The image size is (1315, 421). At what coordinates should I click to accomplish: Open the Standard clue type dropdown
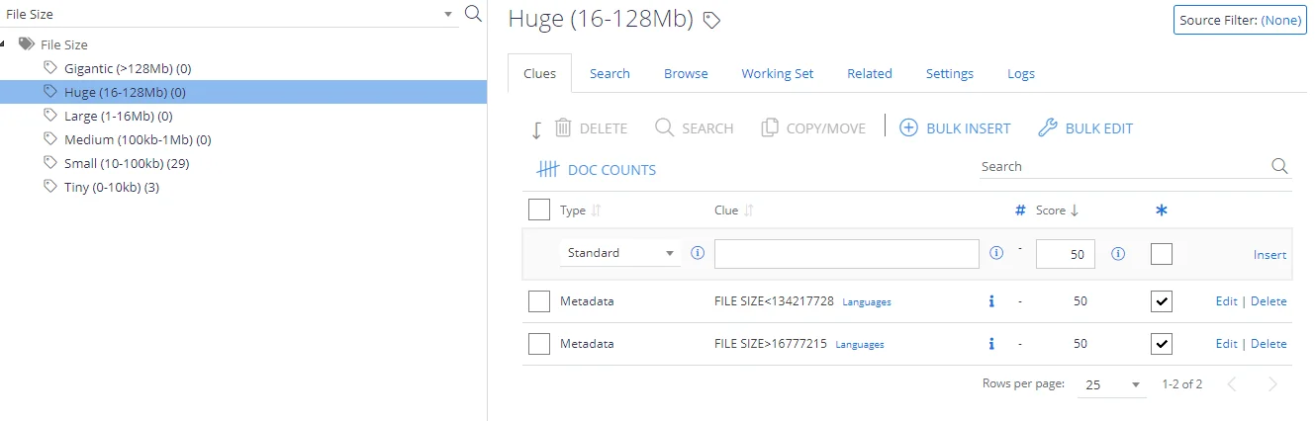619,253
